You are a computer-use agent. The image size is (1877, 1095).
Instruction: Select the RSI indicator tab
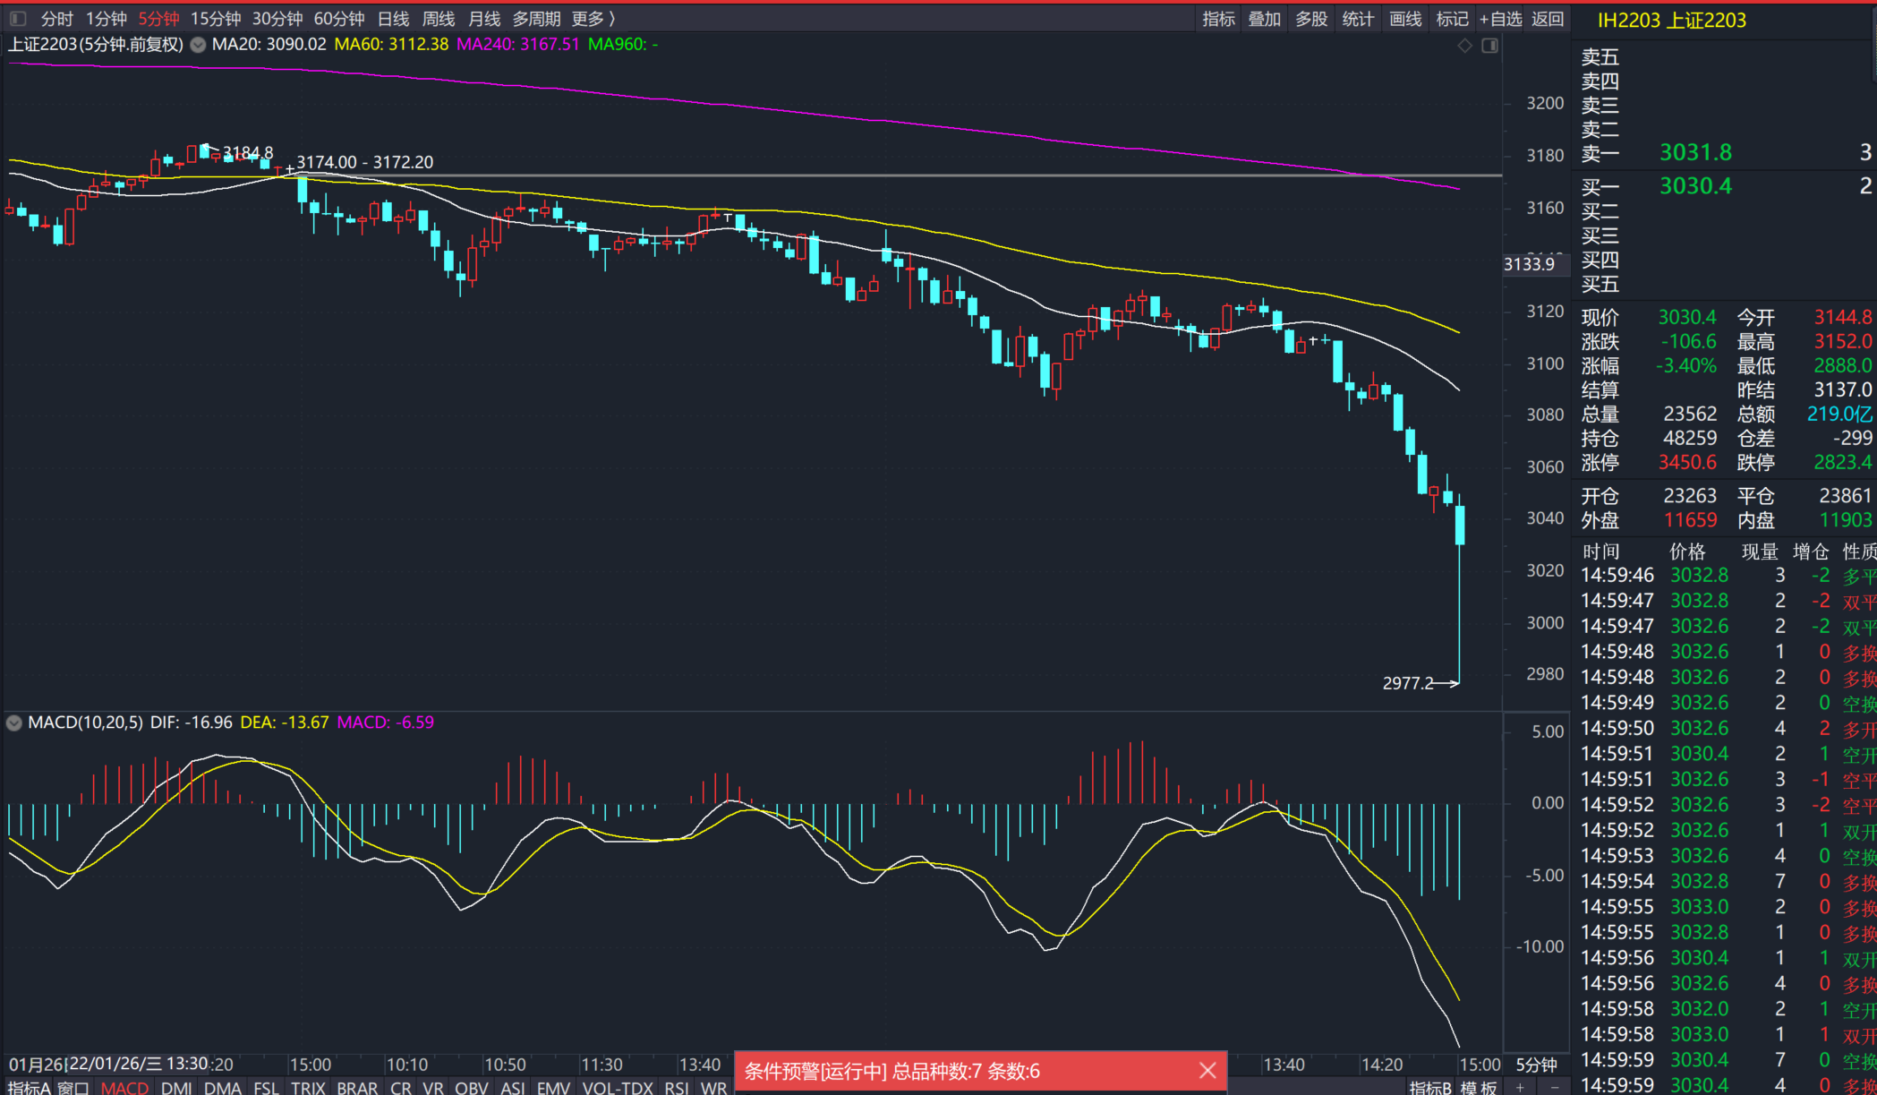click(677, 1087)
